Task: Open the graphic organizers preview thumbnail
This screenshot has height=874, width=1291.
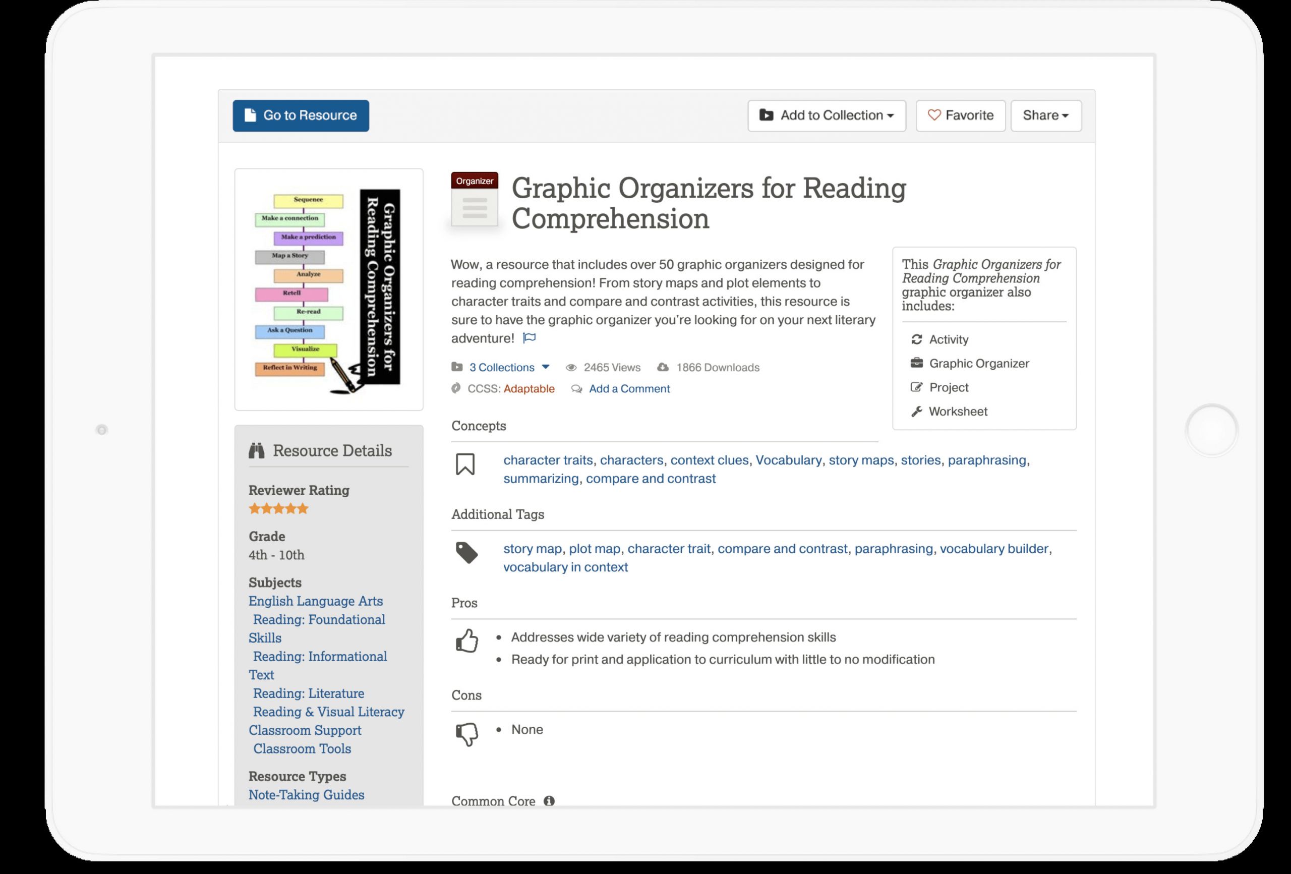Action: pyautogui.click(x=328, y=289)
